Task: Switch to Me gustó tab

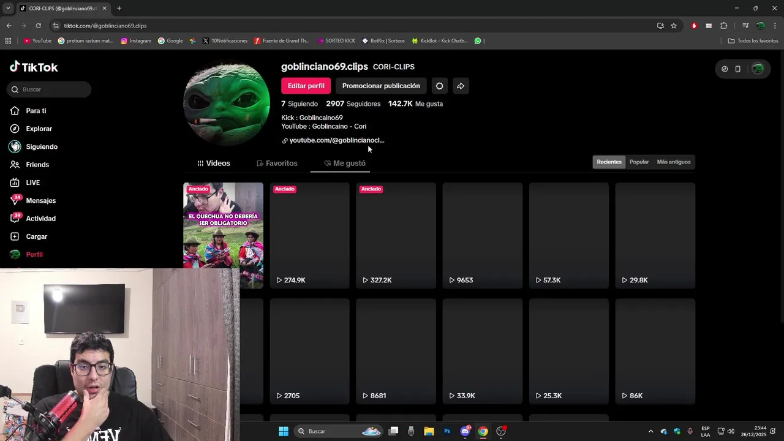Action: (344, 163)
